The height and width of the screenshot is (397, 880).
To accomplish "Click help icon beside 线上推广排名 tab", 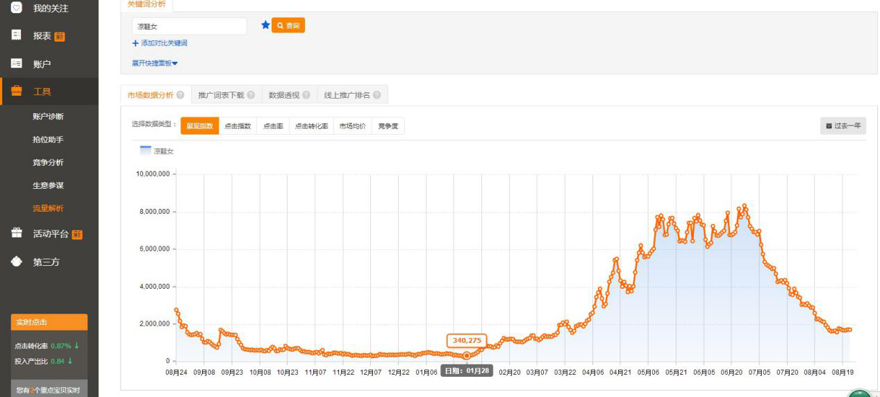I will coord(377,95).
